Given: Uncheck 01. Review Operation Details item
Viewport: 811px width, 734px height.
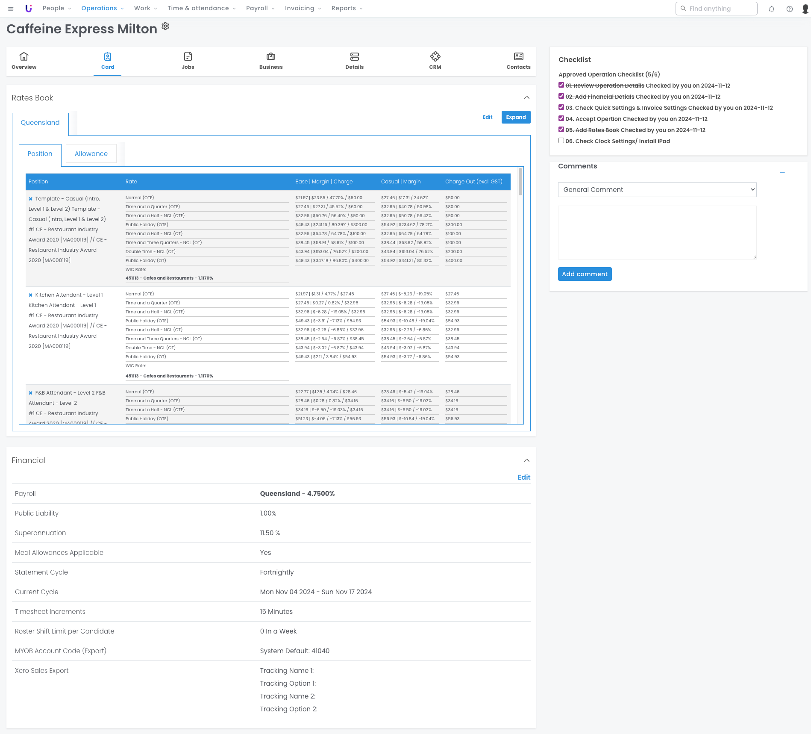Looking at the screenshot, I should pos(561,85).
